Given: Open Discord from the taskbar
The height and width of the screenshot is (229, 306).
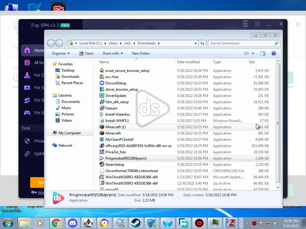Looking at the screenshot, I should tap(72, 223).
